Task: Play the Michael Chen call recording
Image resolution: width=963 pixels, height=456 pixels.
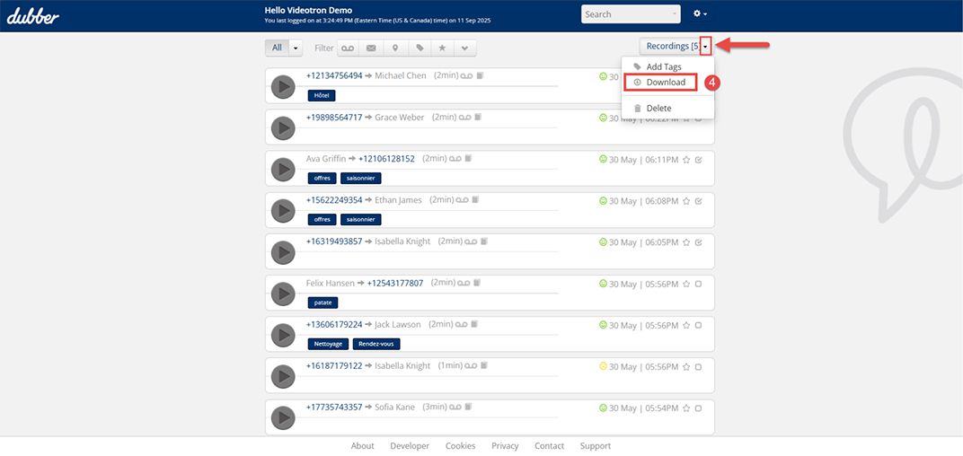Action: tap(283, 87)
